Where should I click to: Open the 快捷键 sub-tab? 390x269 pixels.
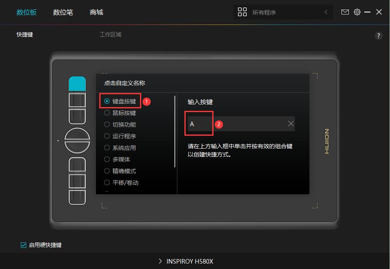25,34
